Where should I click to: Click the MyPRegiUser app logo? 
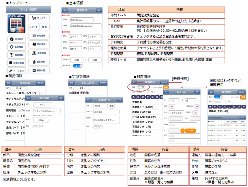point(16,23)
